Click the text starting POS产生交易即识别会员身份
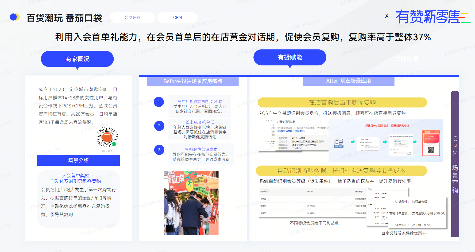The image size is (475, 252). click(333, 113)
